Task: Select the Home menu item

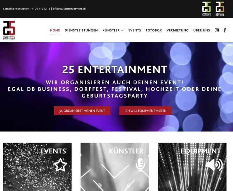Action: [55, 30]
